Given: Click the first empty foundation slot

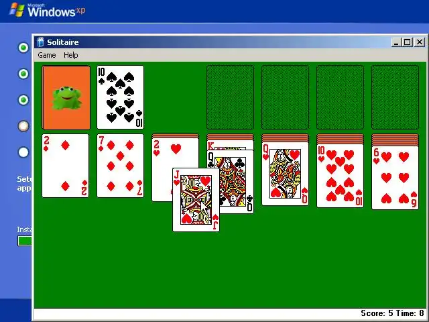Looking at the screenshot, I should pyautogui.click(x=230, y=97).
